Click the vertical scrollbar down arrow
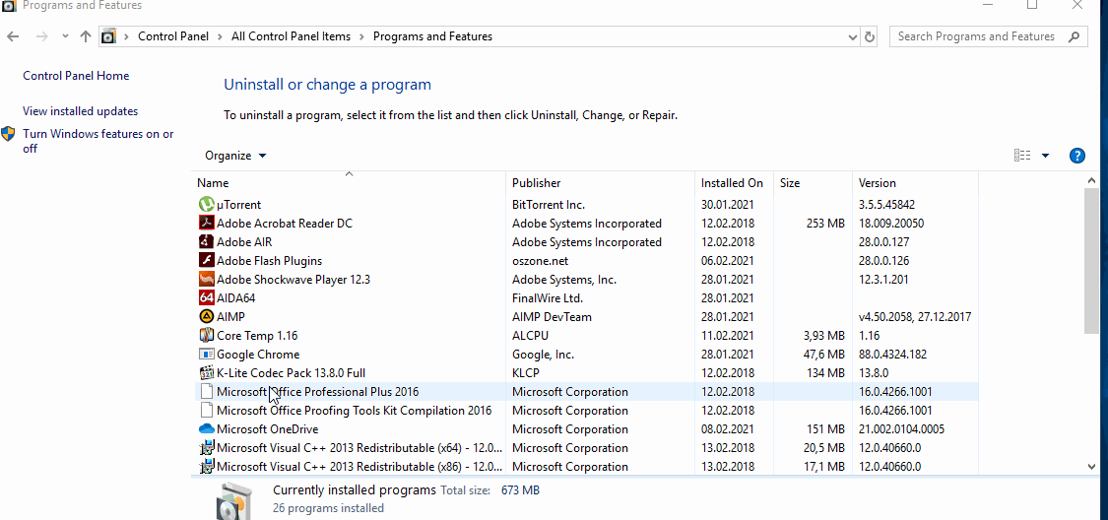 pyautogui.click(x=1091, y=467)
